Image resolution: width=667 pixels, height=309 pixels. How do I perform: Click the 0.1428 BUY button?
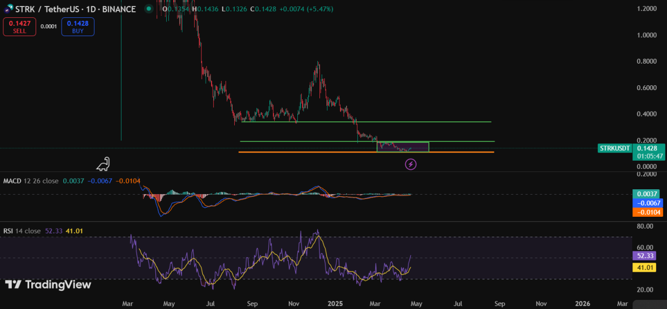click(78, 26)
